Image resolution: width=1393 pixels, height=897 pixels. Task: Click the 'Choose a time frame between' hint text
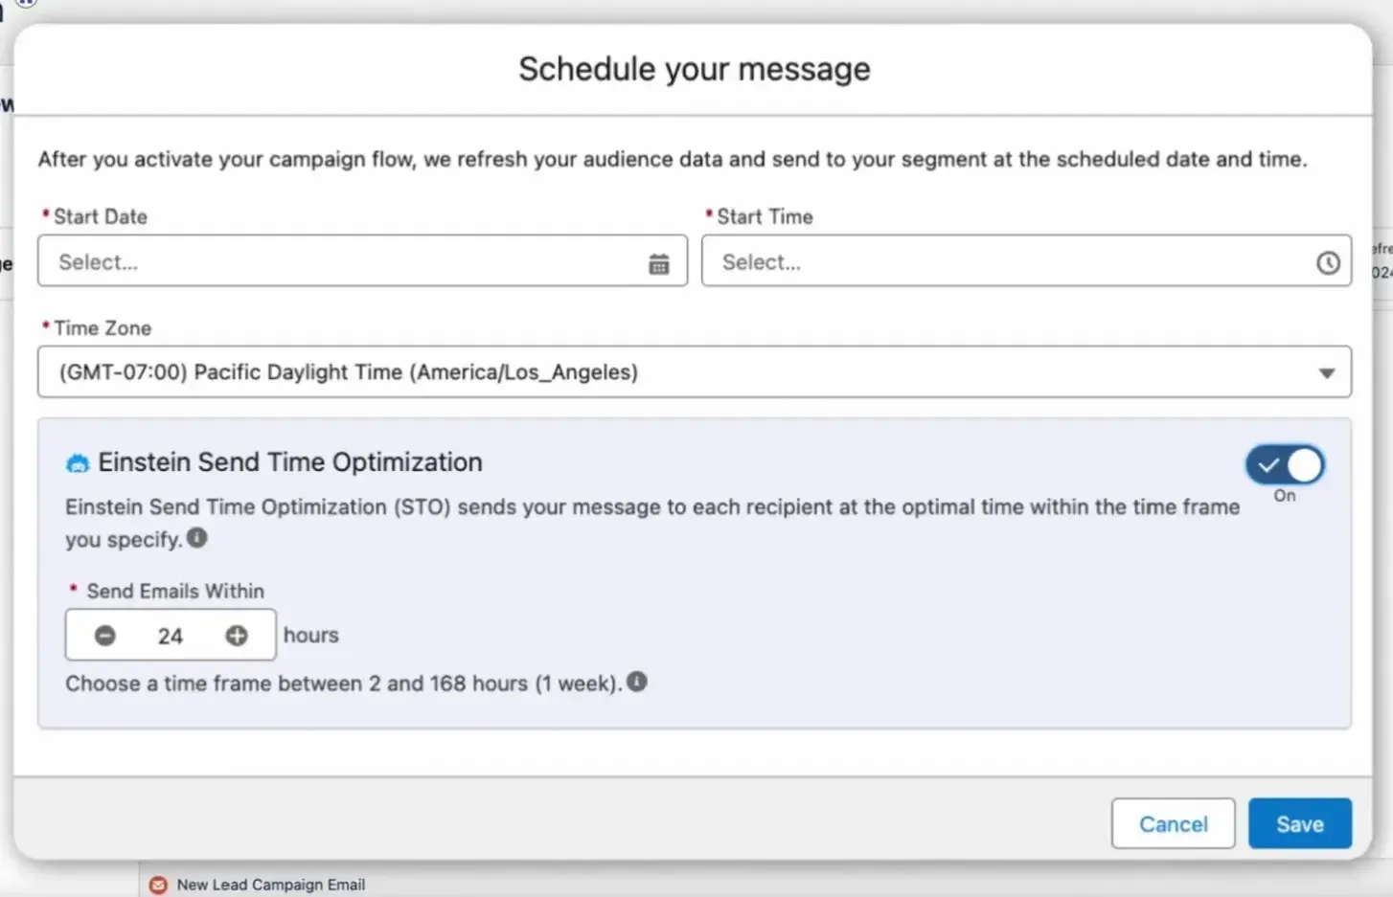pos(344,684)
